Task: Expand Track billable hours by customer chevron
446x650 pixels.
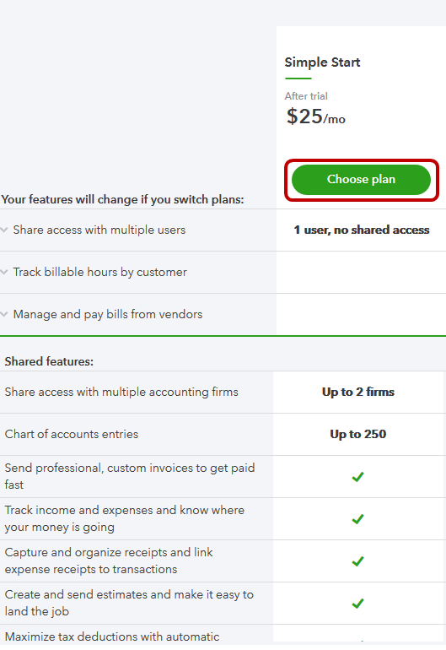Action: point(4,272)
